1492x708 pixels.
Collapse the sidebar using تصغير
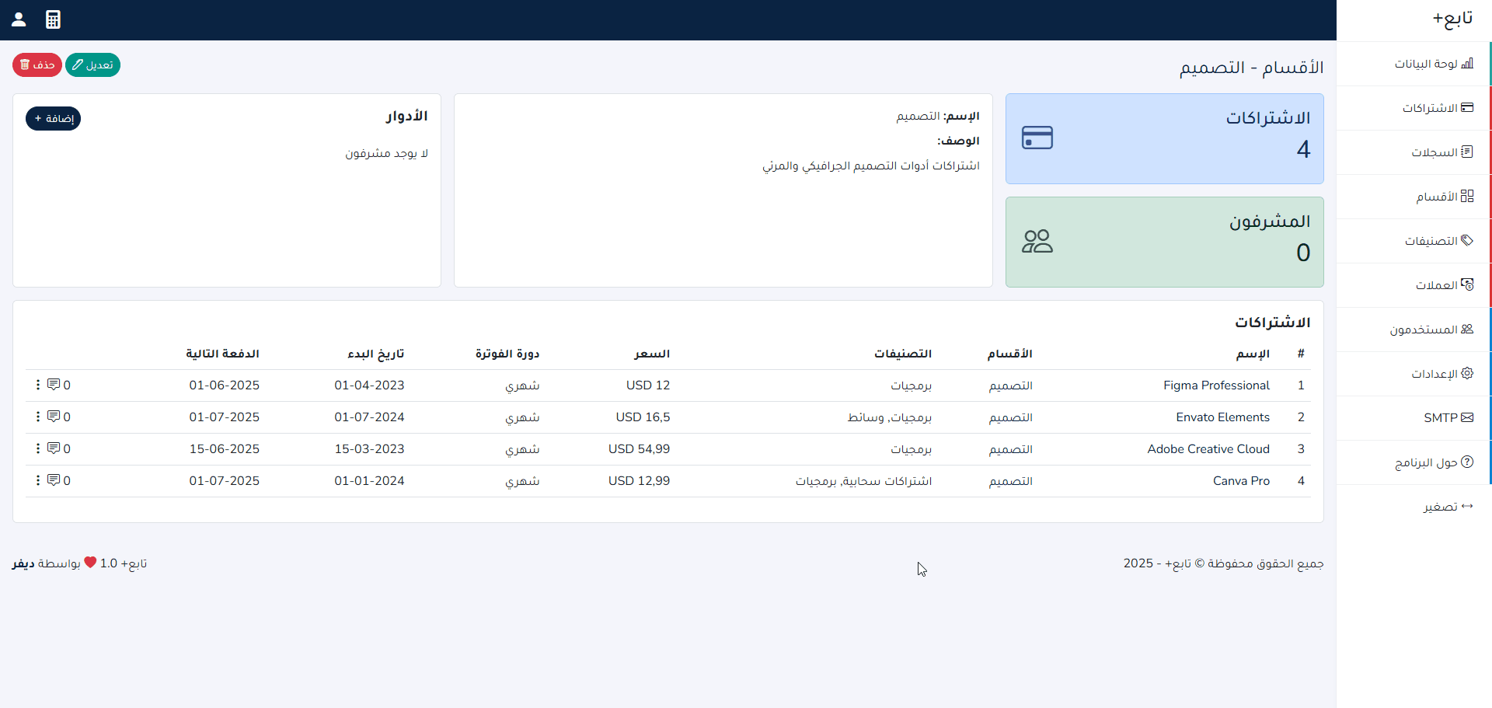1448,507
